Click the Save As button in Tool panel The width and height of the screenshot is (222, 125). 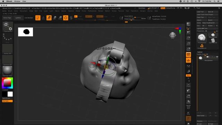pyautogui.click(x=213, y=12)
